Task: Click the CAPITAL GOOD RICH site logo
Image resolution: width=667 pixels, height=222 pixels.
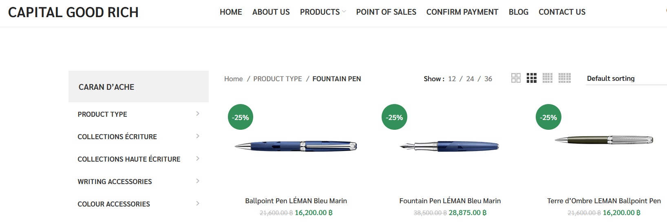Action: click(x=73, y=12)
